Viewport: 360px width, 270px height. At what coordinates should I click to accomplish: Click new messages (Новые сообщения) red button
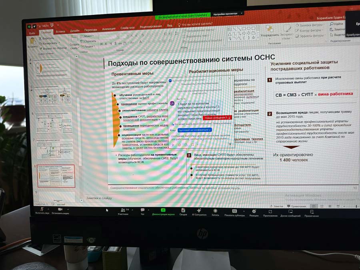[217, 118]
